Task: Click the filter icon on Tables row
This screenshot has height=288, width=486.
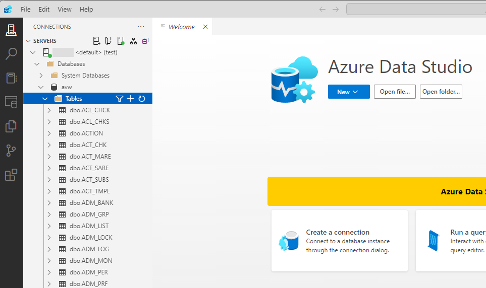Action: point(119,98)
